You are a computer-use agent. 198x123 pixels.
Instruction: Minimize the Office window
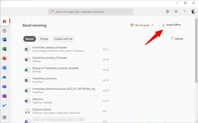177,3
